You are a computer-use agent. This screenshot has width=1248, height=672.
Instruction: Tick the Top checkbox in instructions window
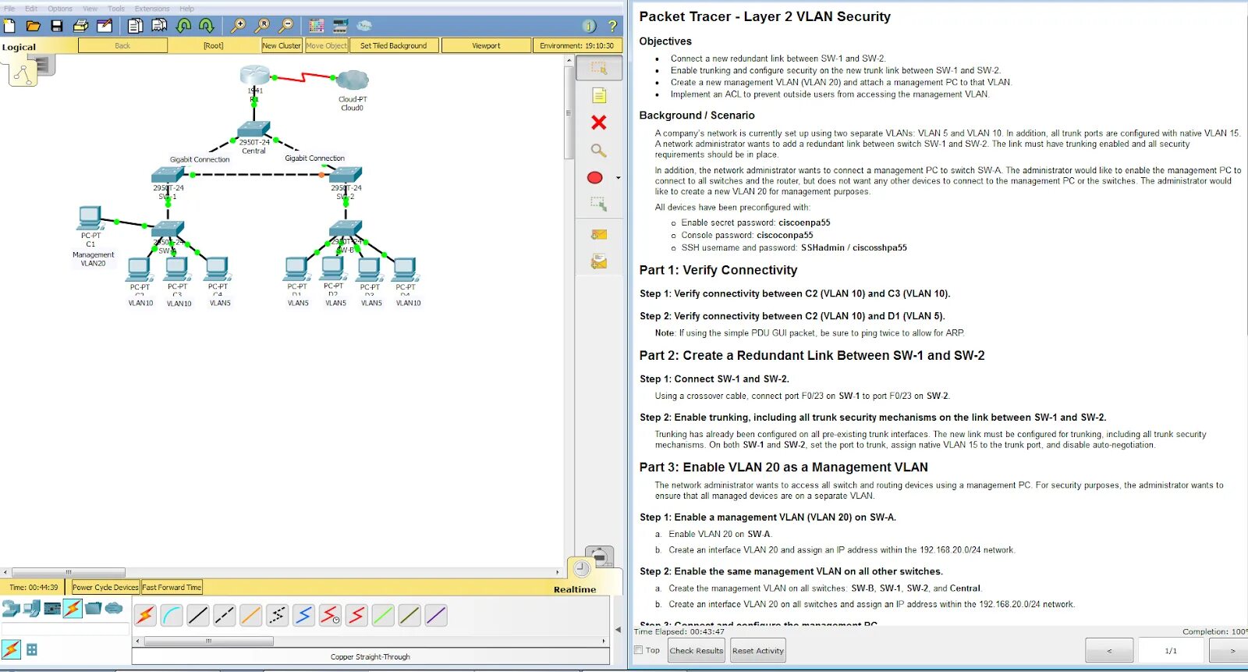point(639,649)
